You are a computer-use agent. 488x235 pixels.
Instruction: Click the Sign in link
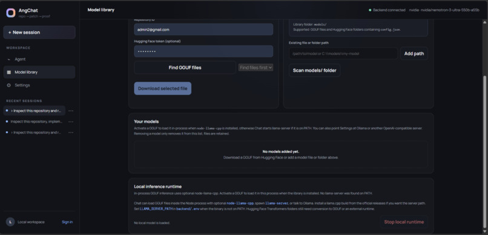coord(67,222)
